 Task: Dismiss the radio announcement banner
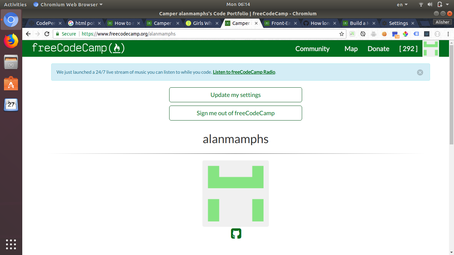[x=420, y=72]
